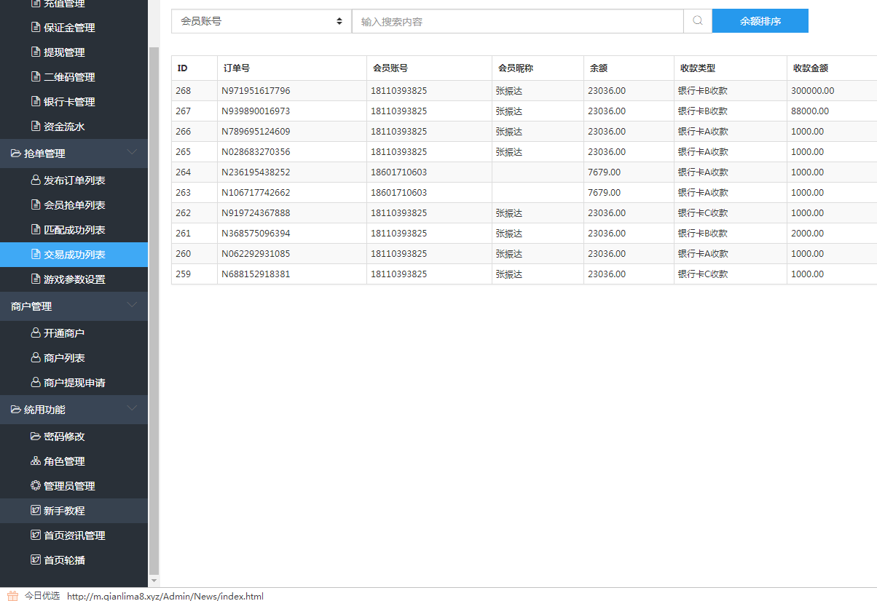Image resolution: width=877 pixels, height=601 pixels.
Task: Open the 会员抢单列表 page
Action: coord(74,205)
